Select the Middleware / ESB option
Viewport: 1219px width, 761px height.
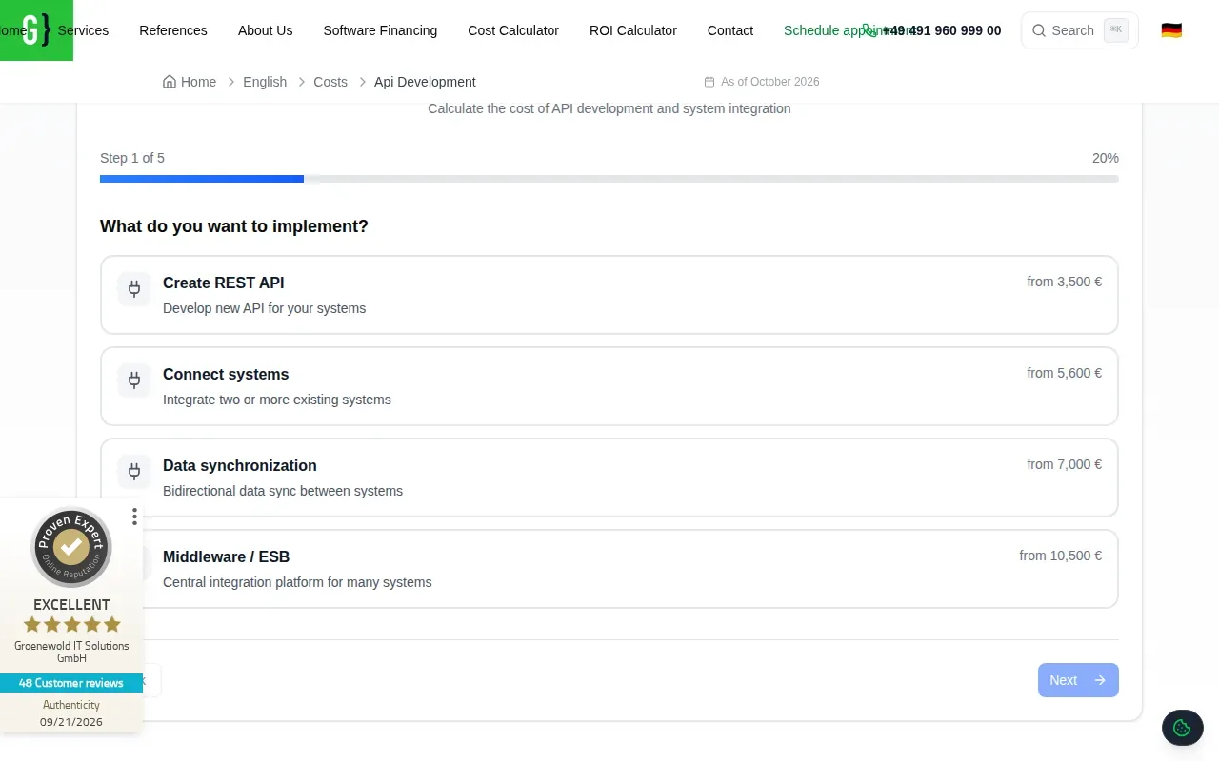[x=609, y=569]
